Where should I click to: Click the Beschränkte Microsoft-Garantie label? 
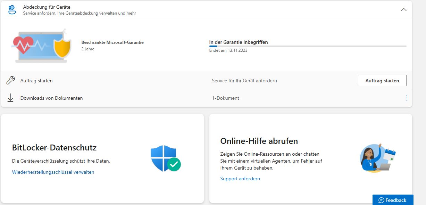112,42
